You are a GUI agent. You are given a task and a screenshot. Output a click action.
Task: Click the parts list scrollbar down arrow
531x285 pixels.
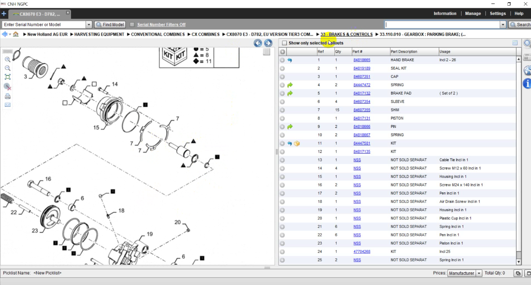(519, 262)
